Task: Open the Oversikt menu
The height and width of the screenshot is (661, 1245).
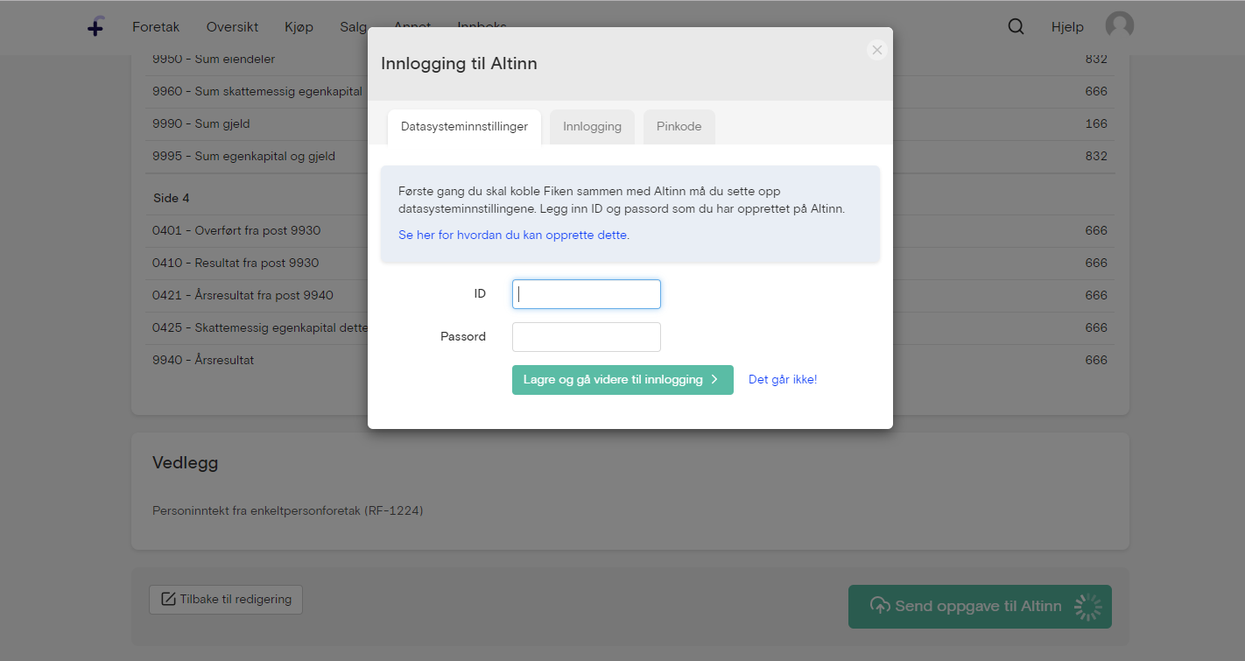Action: (x=232, y=26)
